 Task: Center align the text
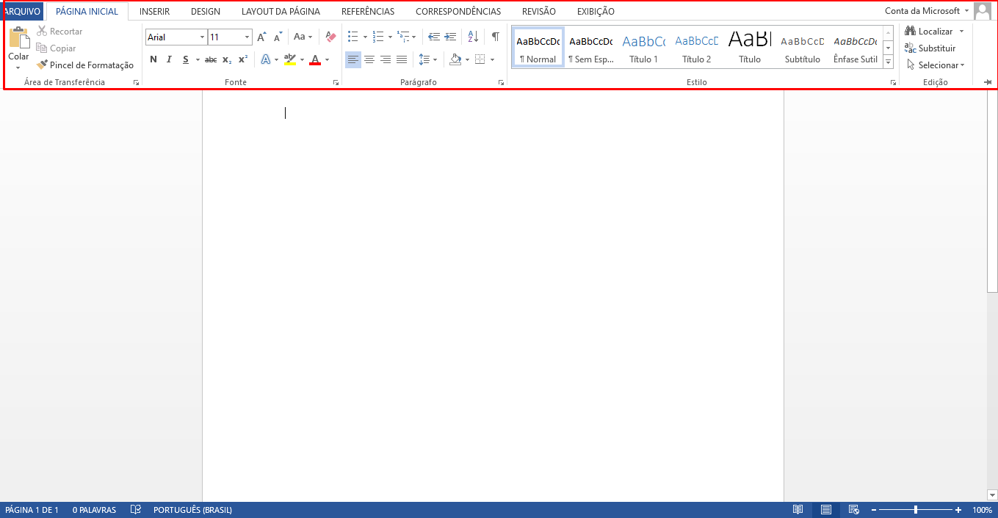click(x=369, y=59)
